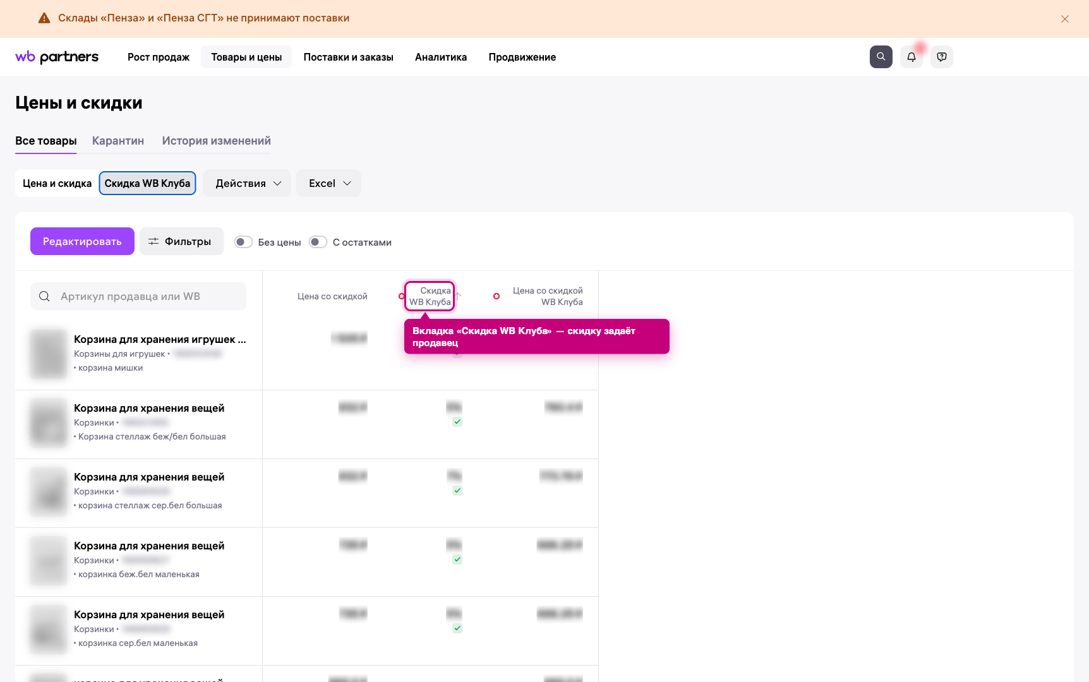Open the notifications bell

coord(912,57)
